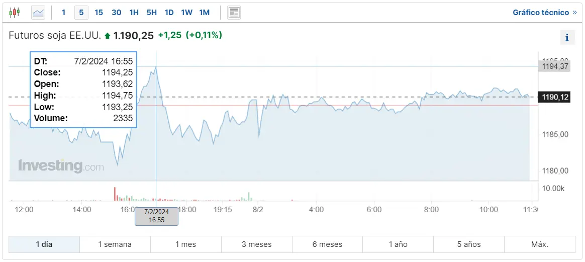The height and width of the screenshot is (262, 585).
Task: Choose the 1M interval
Action: 204,12
